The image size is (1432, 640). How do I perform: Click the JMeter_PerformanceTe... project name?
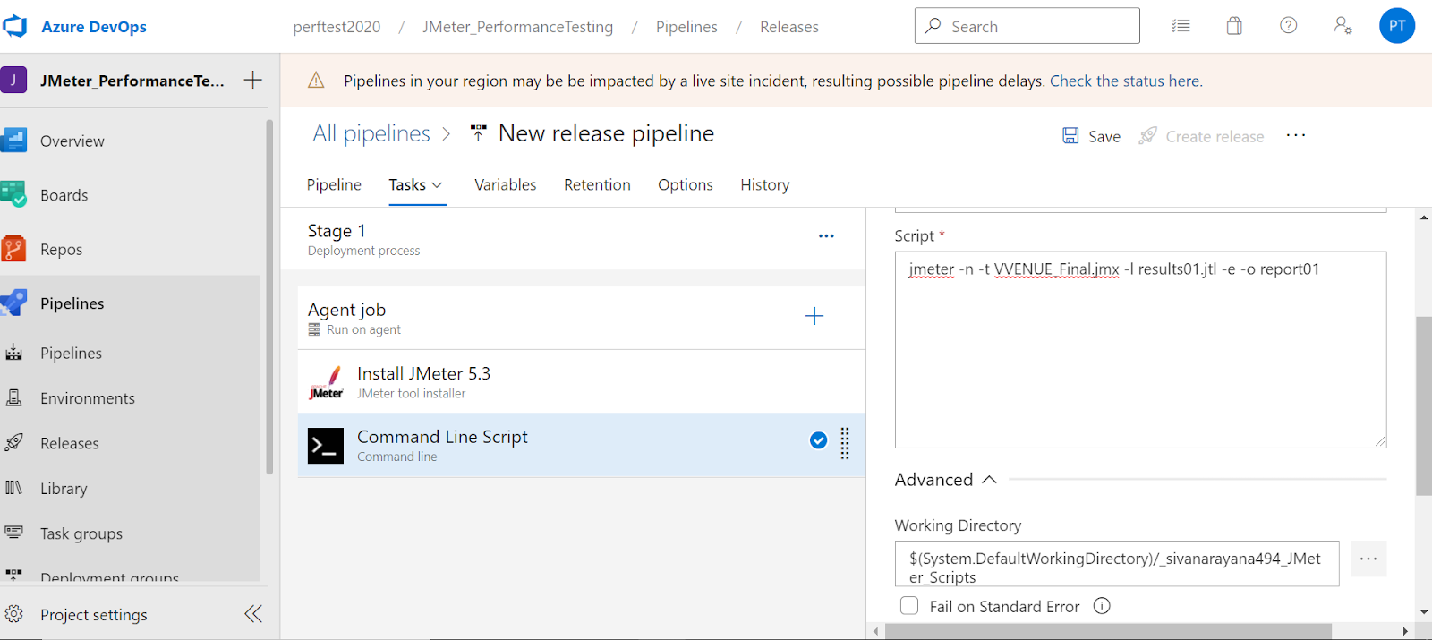point(132,81)
